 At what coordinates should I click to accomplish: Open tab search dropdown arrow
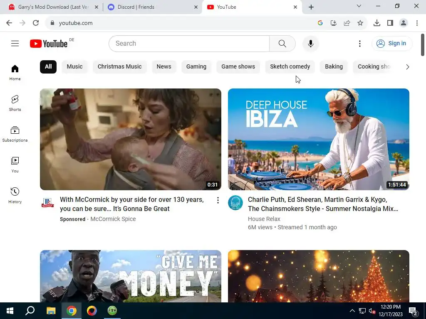click(x=359, y=6)
